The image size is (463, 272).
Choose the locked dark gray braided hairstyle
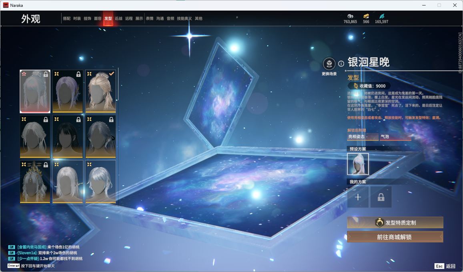click(x=100, y=136)
